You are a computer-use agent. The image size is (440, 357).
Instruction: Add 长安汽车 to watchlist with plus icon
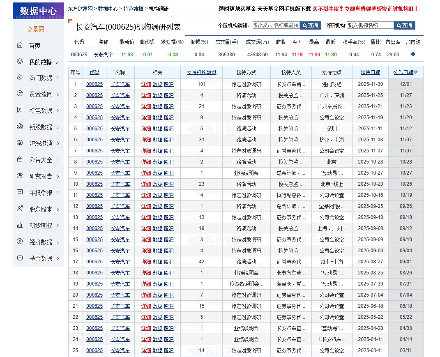pos(413,54)
